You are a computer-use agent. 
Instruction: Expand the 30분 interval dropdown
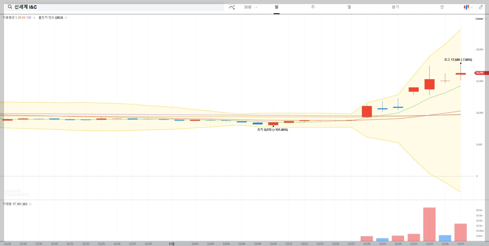click(251, 7)
